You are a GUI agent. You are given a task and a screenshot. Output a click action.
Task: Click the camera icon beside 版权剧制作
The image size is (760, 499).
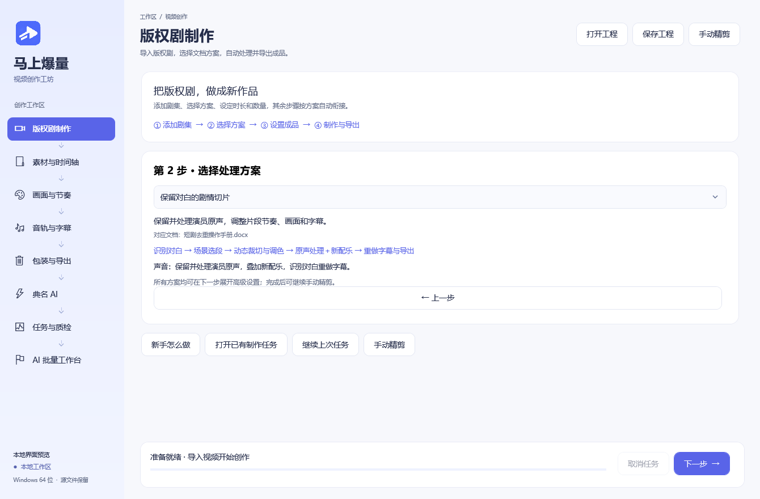click(x=20, y=129)
